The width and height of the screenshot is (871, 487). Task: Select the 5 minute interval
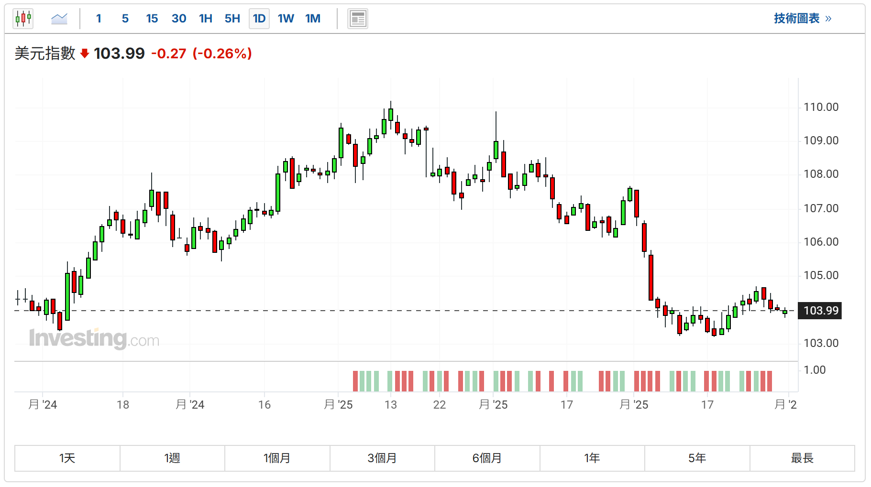click(125, 19)
